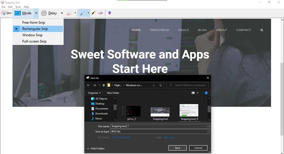Select the Pen tool
Image resolution: width=284 pixels, height=154 pixels.
[83, 13]
